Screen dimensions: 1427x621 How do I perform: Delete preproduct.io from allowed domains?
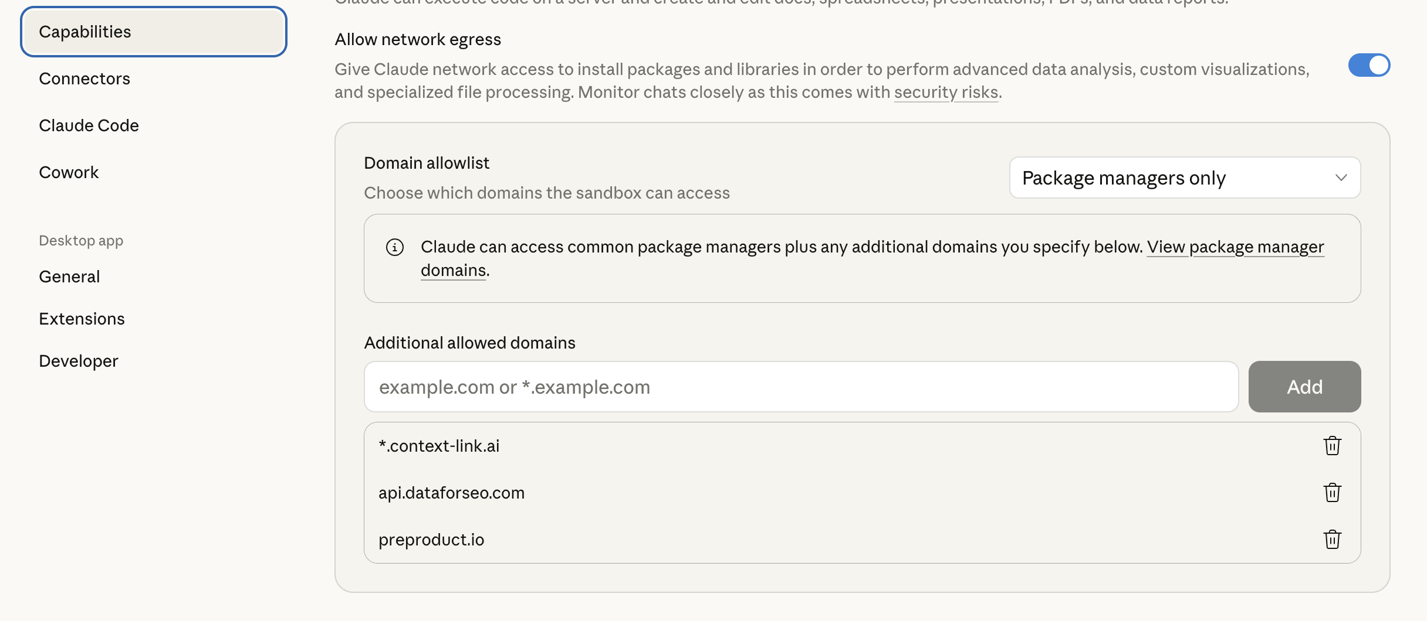point(1332,540)
